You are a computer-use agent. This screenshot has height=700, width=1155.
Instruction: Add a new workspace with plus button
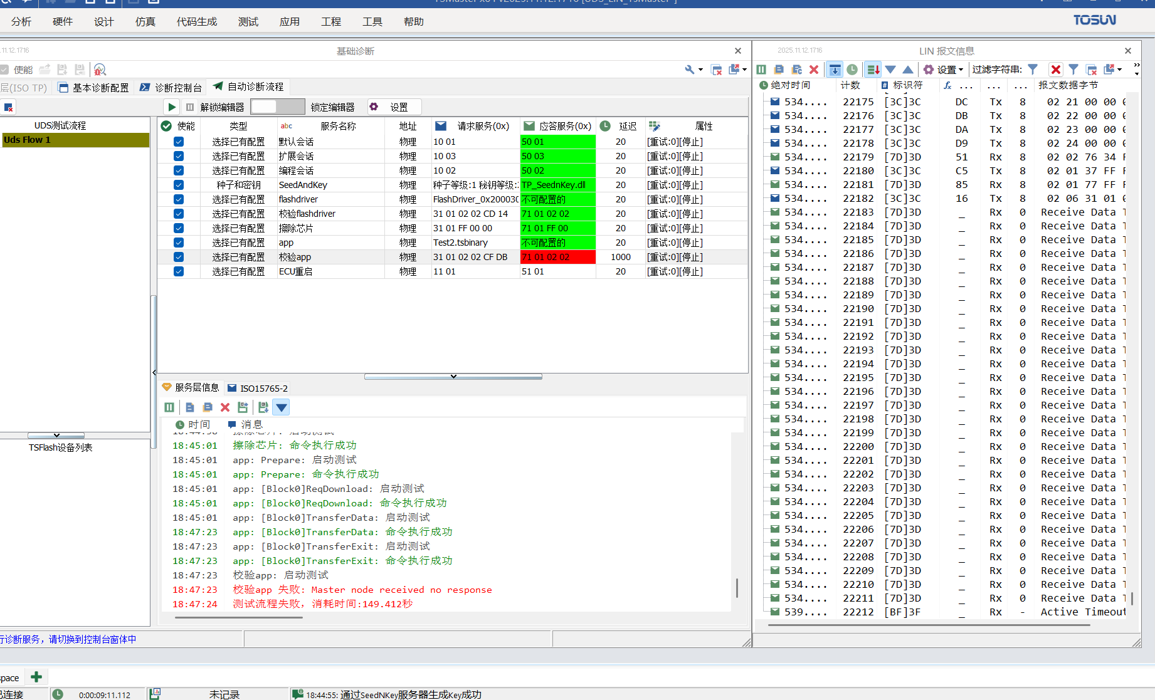click(x=36, y=677)
